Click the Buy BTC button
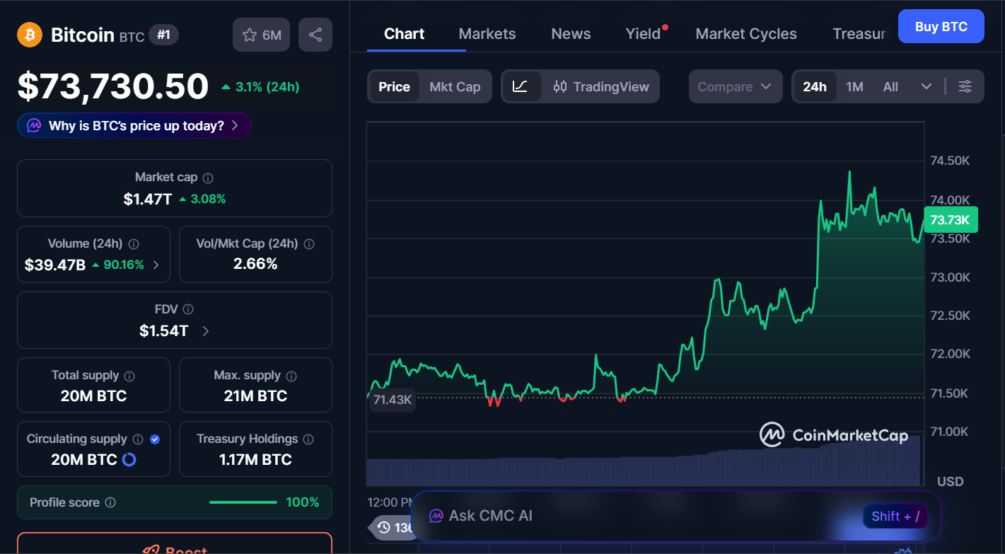The image size is (1005, 554). pyautogui.click(x=941, y=26)
